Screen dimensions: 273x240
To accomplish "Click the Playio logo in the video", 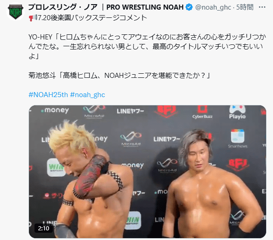I will click(x=237, y=112).
